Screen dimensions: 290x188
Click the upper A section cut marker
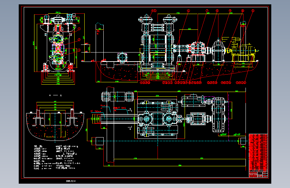130,110
